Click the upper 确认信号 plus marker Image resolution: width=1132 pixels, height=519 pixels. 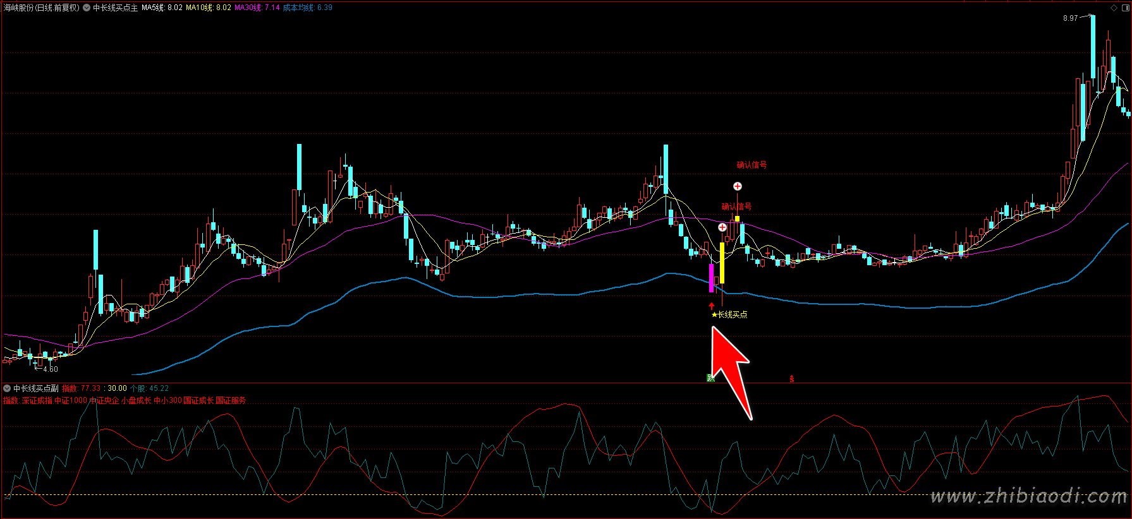(737, 186)
